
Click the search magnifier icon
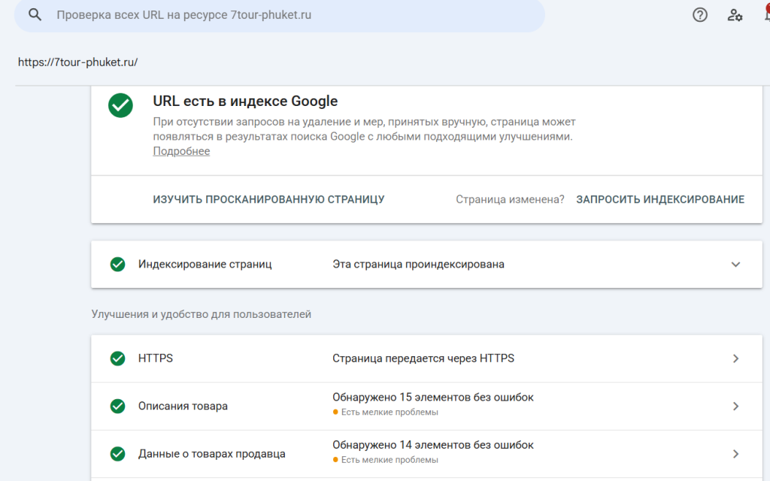click(35, 15)
